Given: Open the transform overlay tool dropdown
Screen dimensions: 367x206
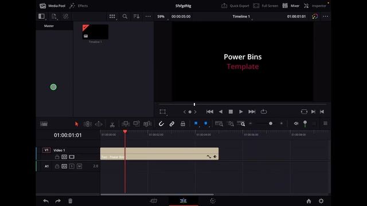Looking at the screenshot, I should point(163,112).
